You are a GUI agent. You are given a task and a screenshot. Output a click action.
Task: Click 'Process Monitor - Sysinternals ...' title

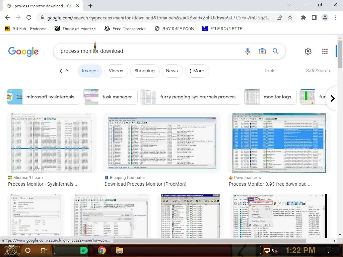click(x=43, y=184)
